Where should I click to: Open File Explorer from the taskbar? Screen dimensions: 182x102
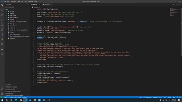point(35,100)
